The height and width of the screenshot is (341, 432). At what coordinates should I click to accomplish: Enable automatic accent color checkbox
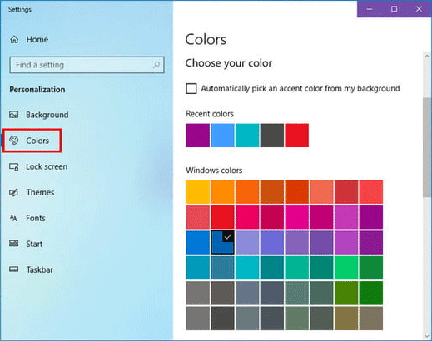(191, 89)
